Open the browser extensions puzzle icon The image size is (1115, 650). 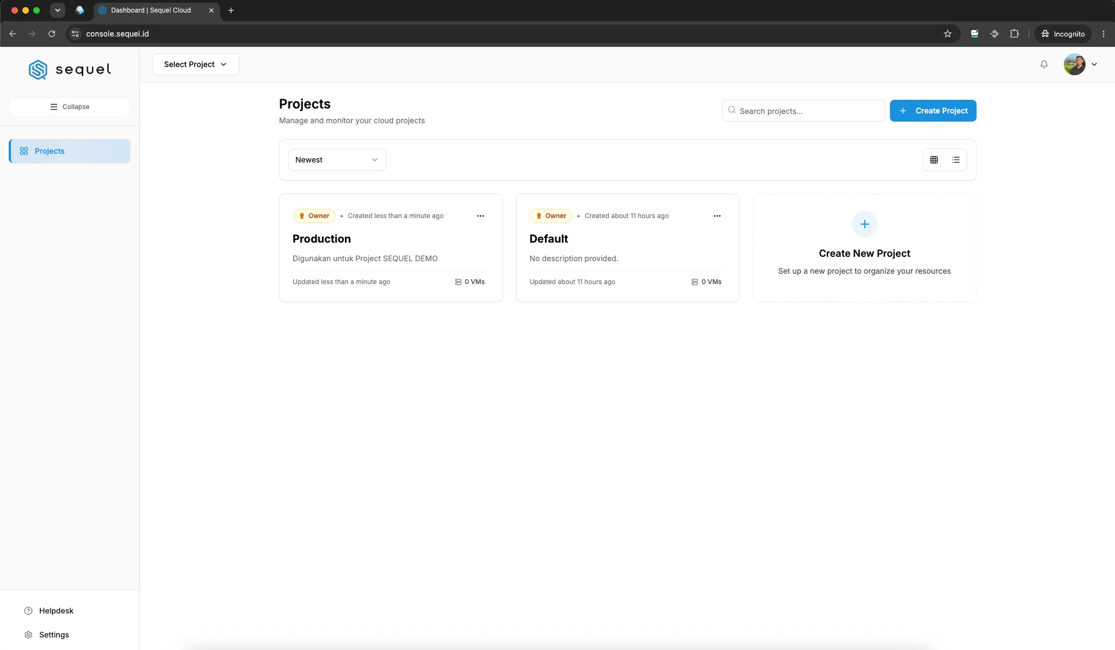(x=1014, y=34)
